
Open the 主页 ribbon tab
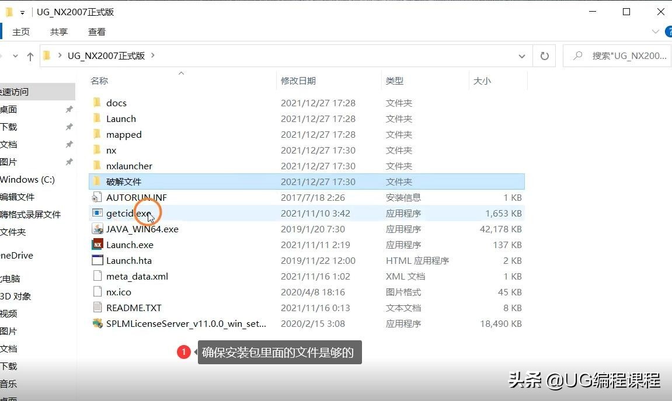pyautogui.click(x=21, y=32)
